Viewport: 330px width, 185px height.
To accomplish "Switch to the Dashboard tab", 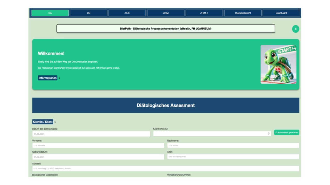I will point(281,13).
